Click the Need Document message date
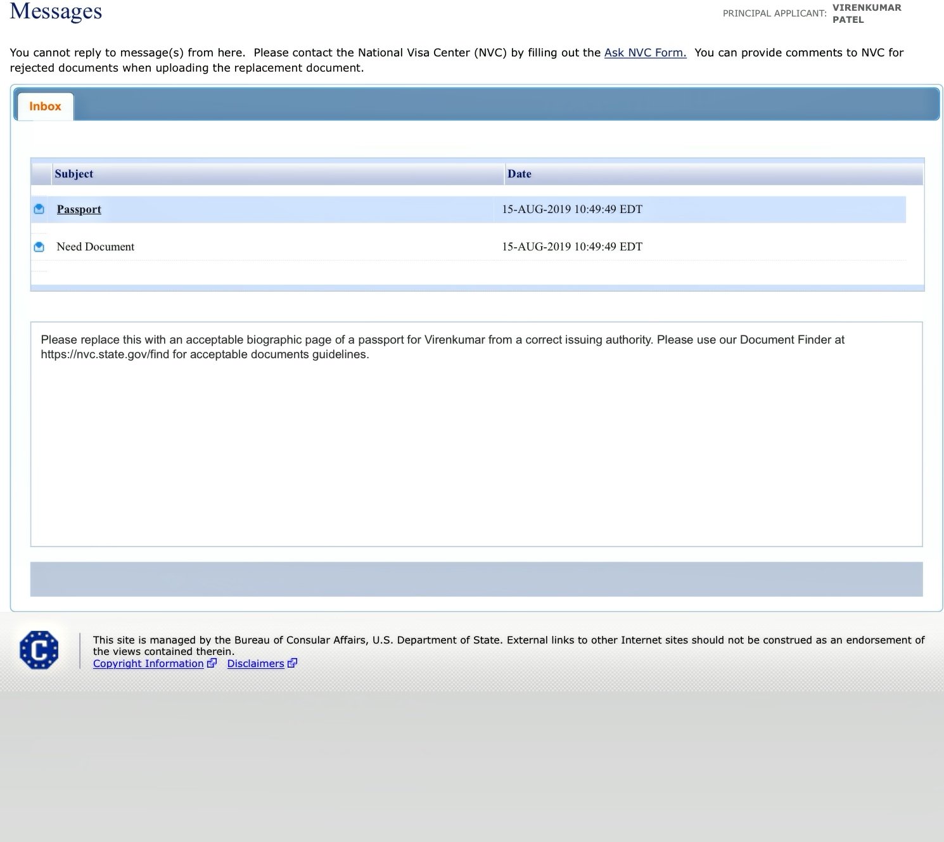Viewport: 944px width, 842px height. 571,247
